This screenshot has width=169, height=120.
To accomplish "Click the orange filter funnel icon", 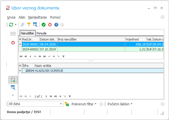I will tap(29, 25).
